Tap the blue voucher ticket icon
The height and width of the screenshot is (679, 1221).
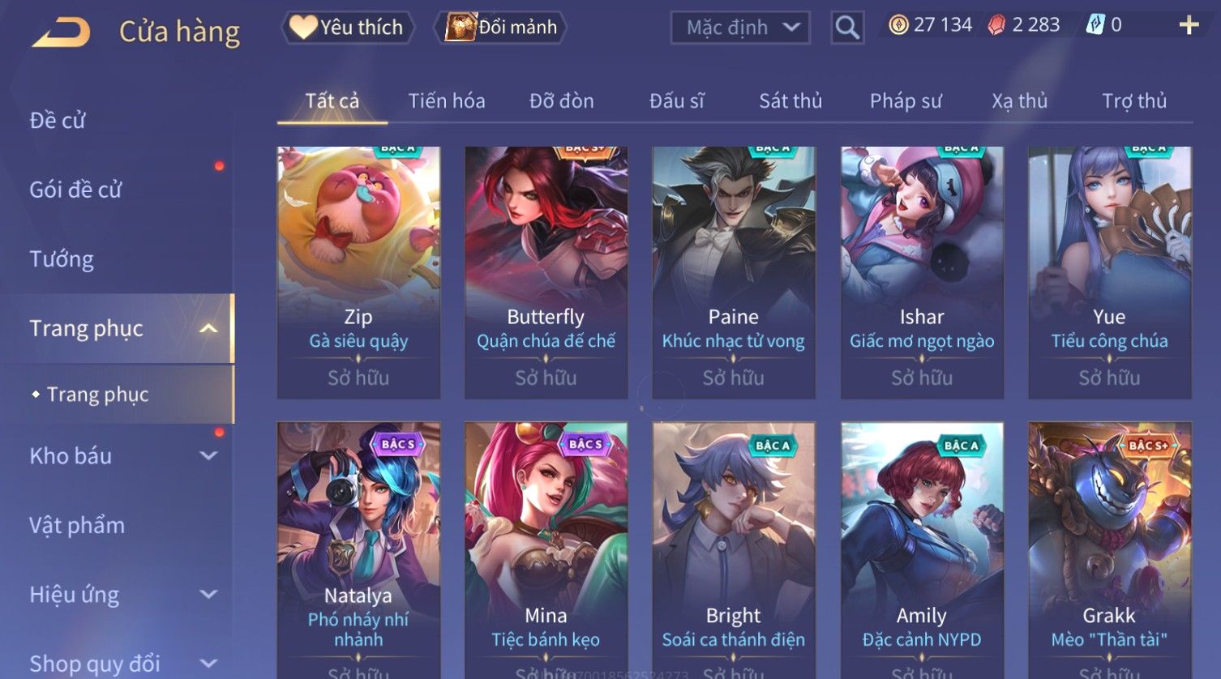(1095, 25)
